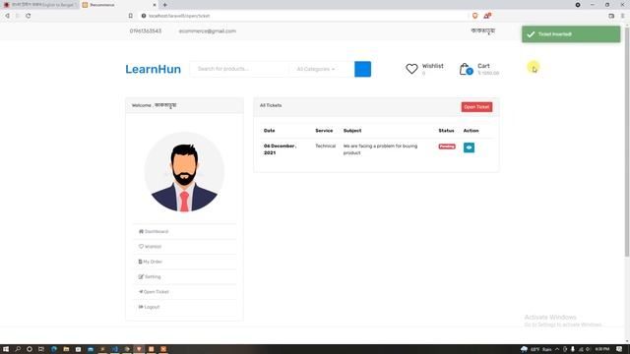Click Logout in the sidebar

[x=149, y=307]
